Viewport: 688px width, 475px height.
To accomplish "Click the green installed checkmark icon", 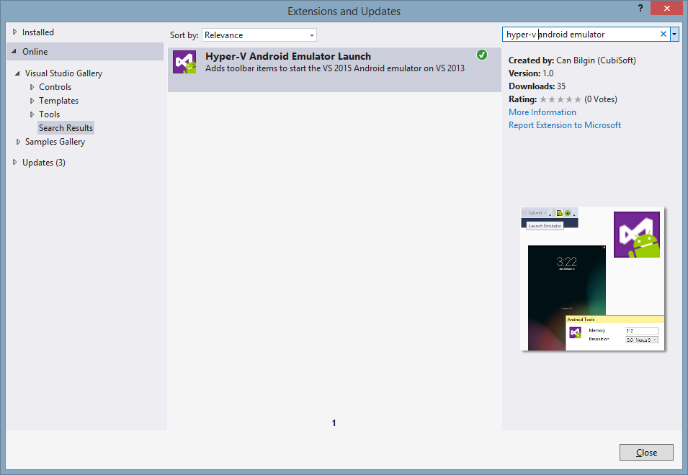I will pyautogui.click(x=481, y=55).
